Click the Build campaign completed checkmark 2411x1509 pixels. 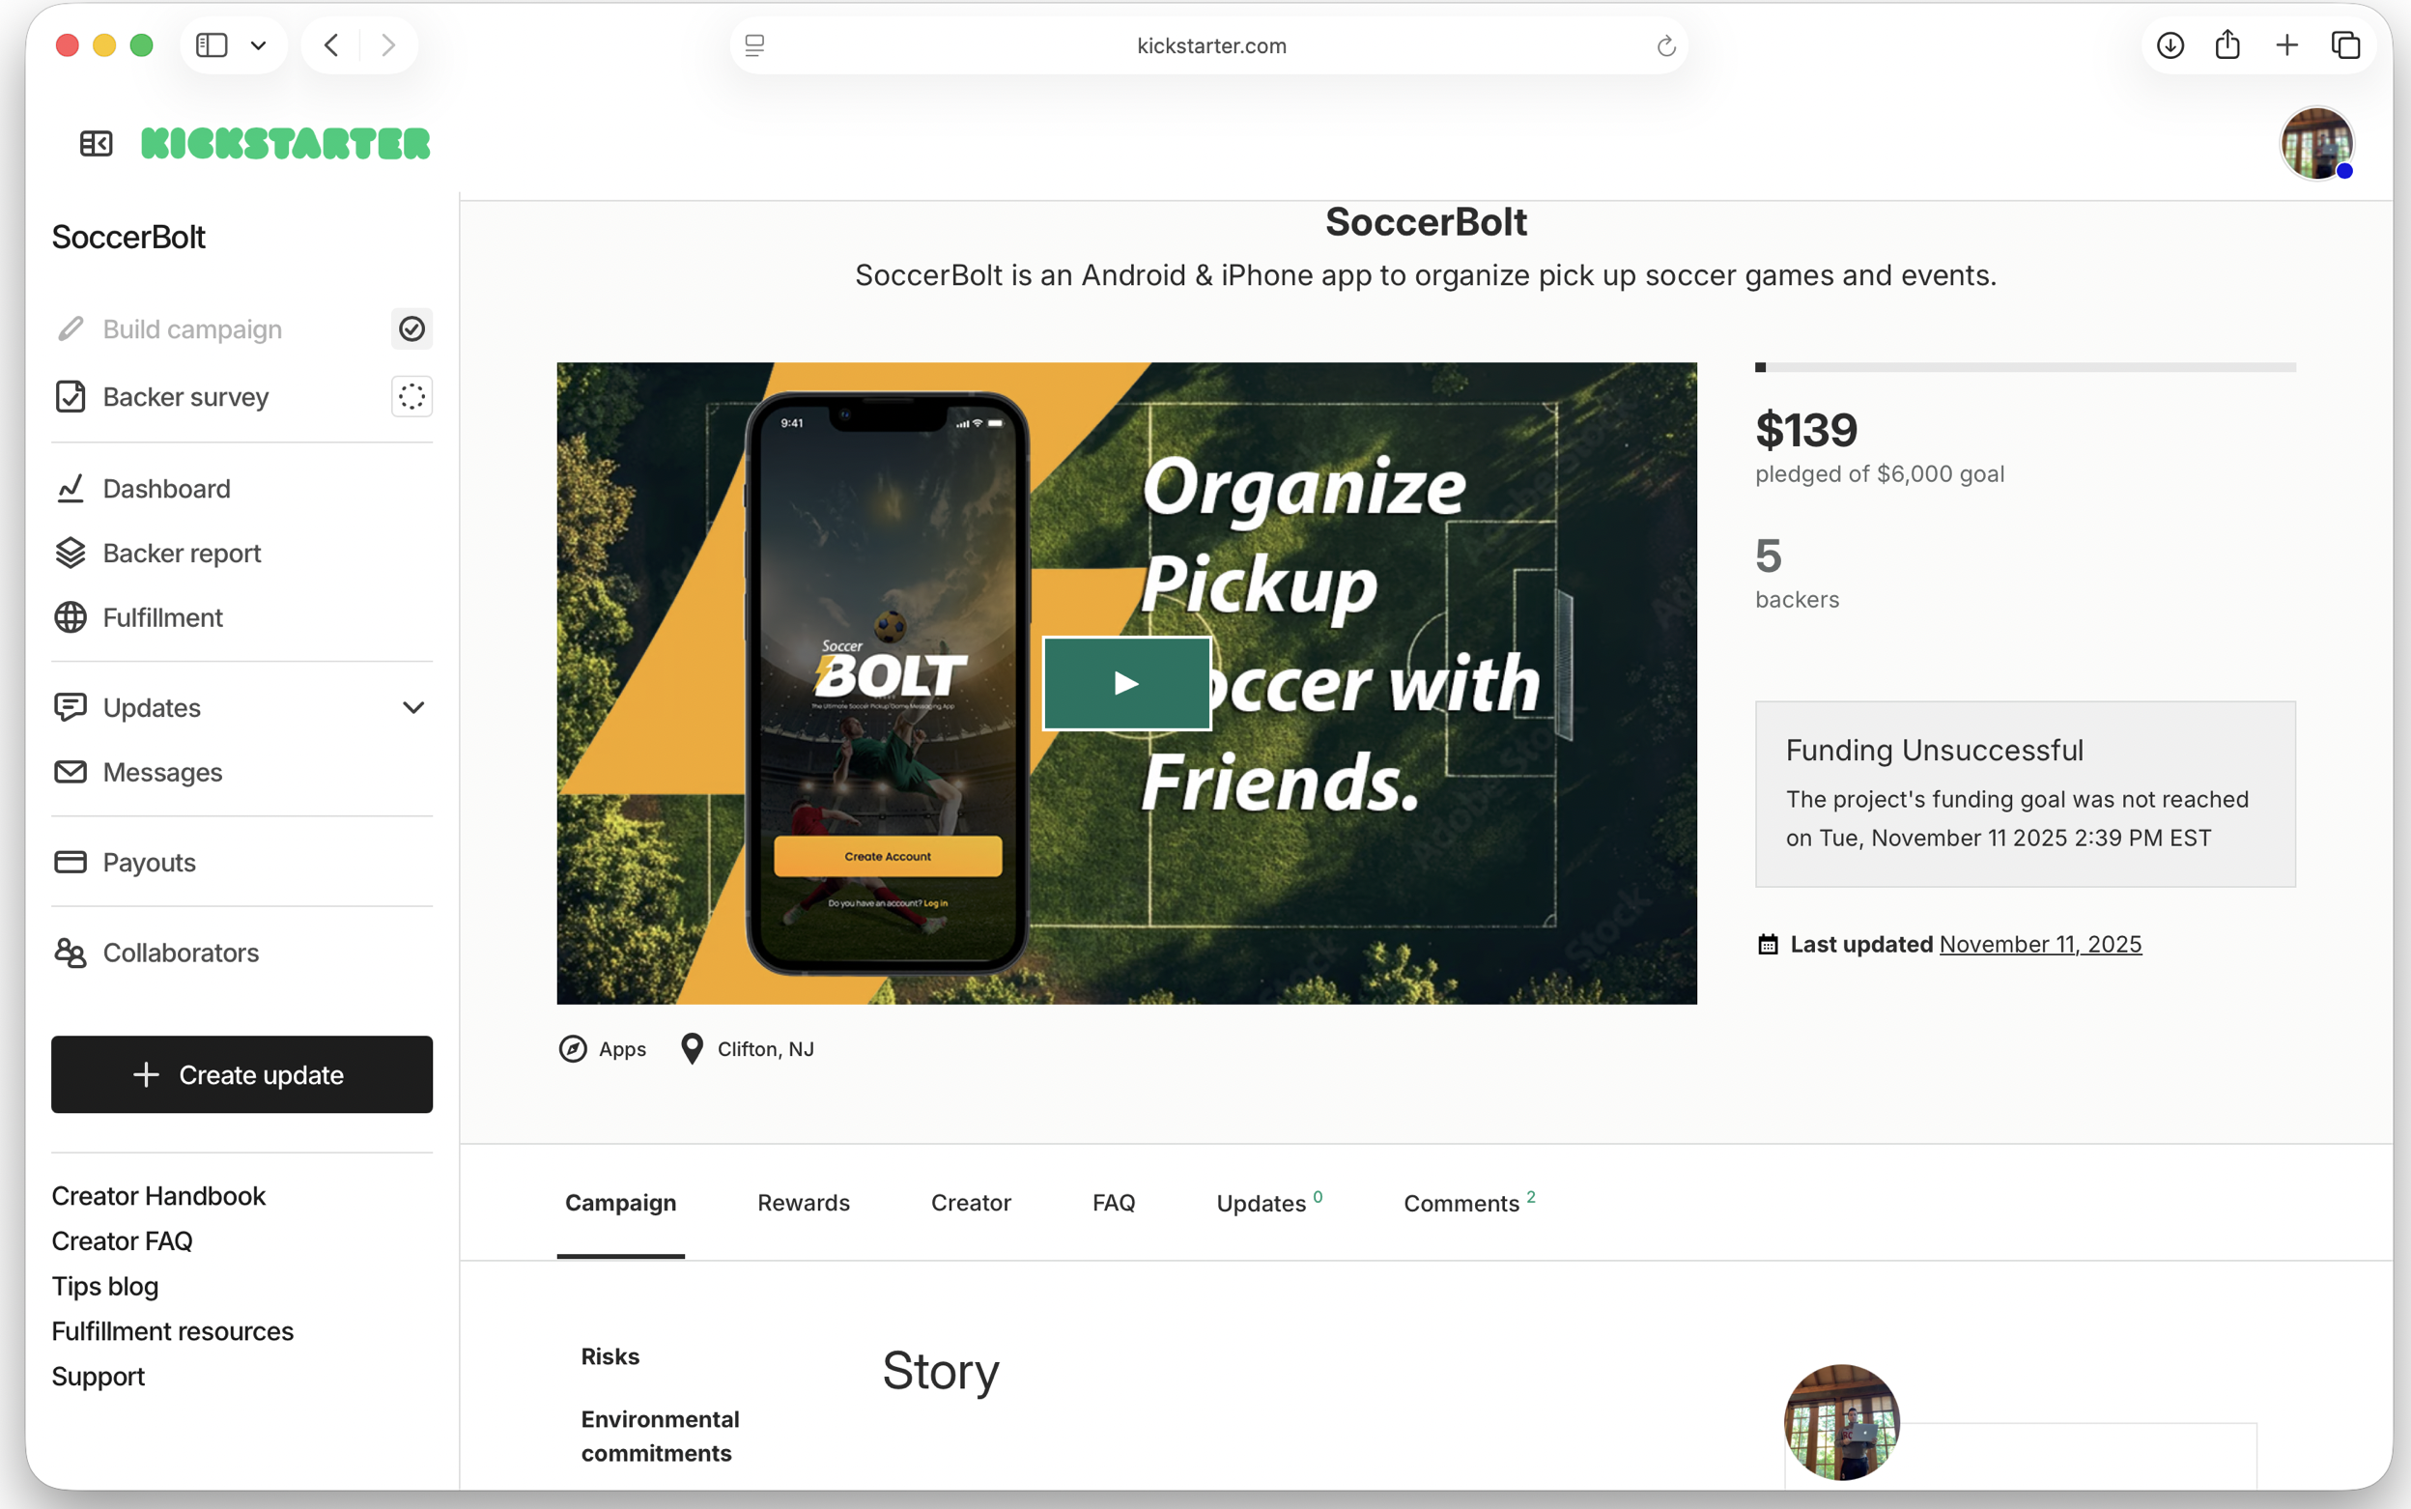click(x=411, y=328)
